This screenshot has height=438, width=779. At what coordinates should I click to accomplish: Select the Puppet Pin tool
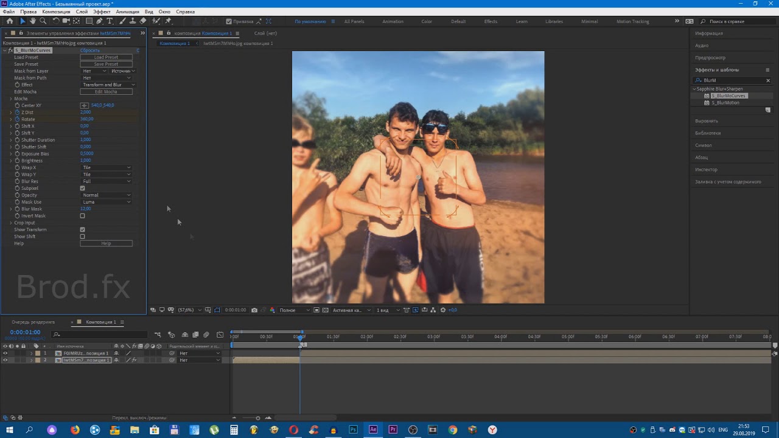[169, 21]
